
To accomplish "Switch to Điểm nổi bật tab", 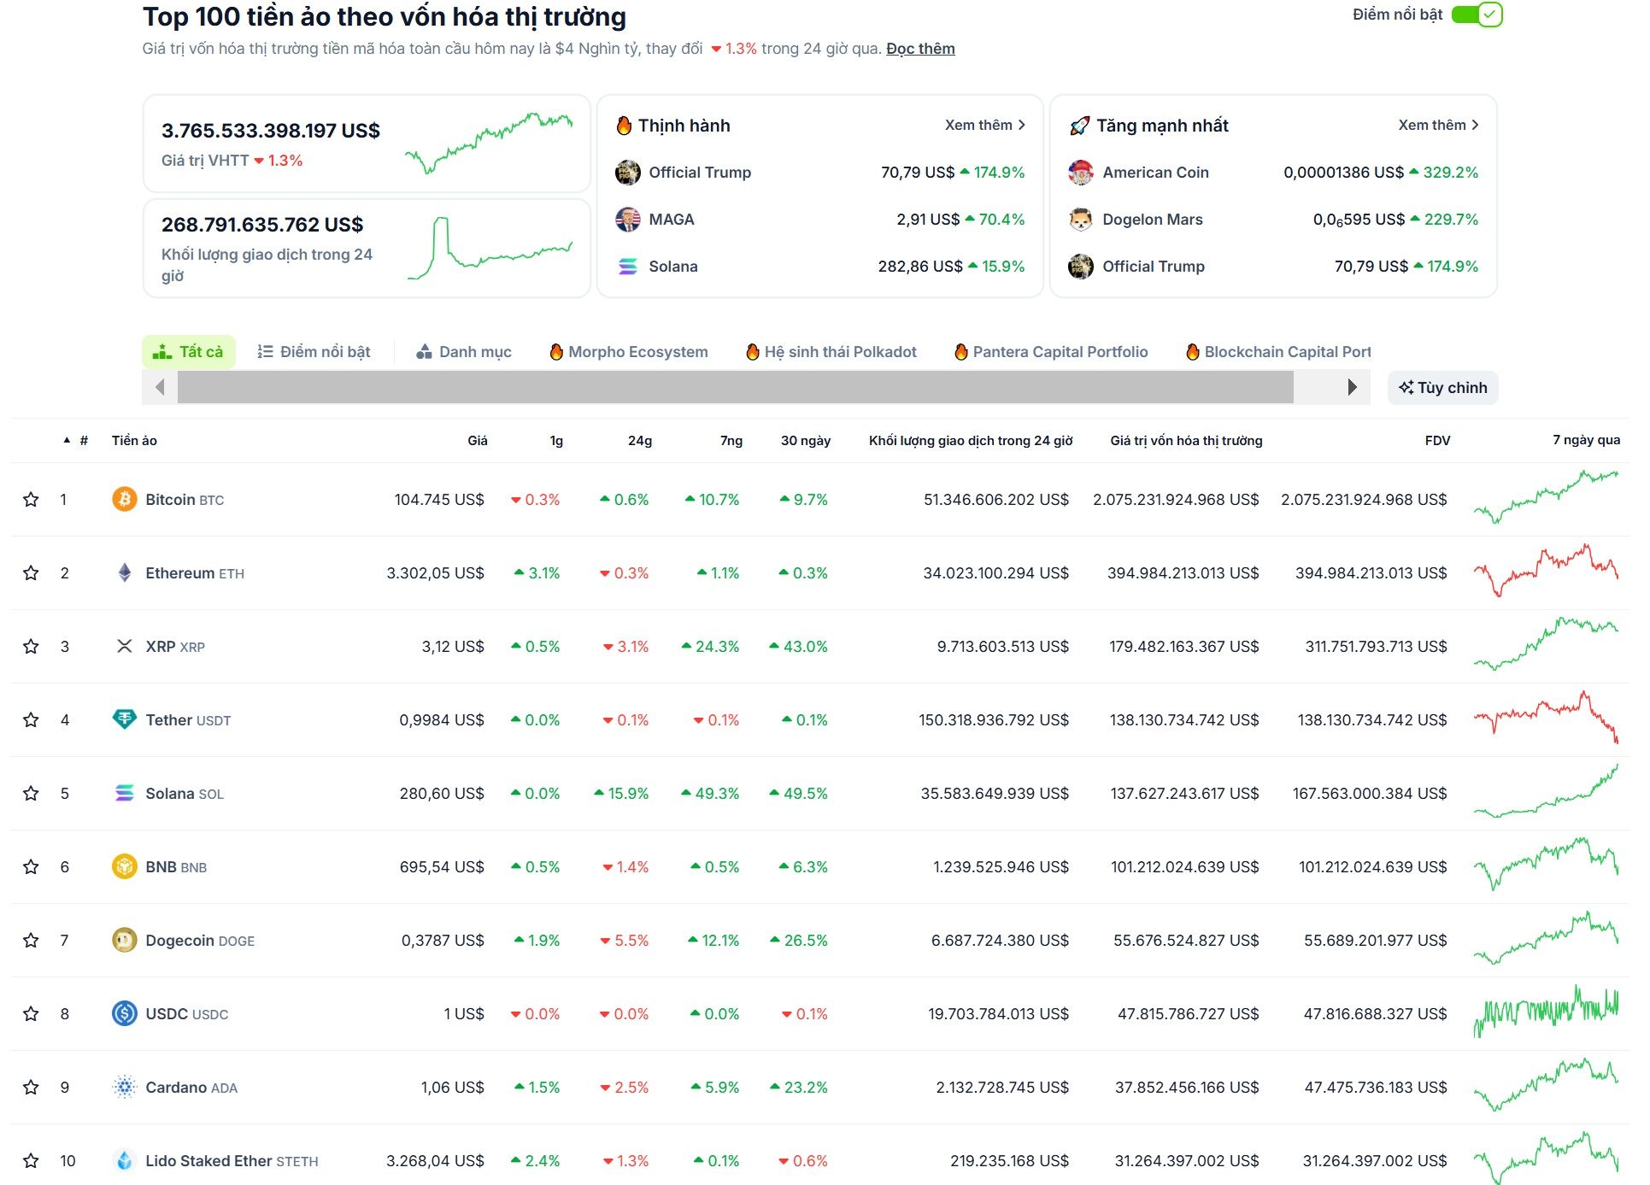I will [314, 352].
